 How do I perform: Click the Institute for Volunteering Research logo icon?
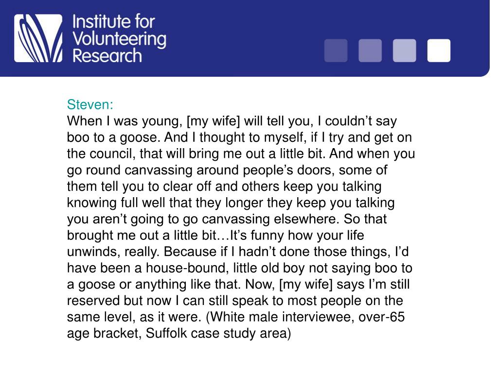(x=38, y=38)
